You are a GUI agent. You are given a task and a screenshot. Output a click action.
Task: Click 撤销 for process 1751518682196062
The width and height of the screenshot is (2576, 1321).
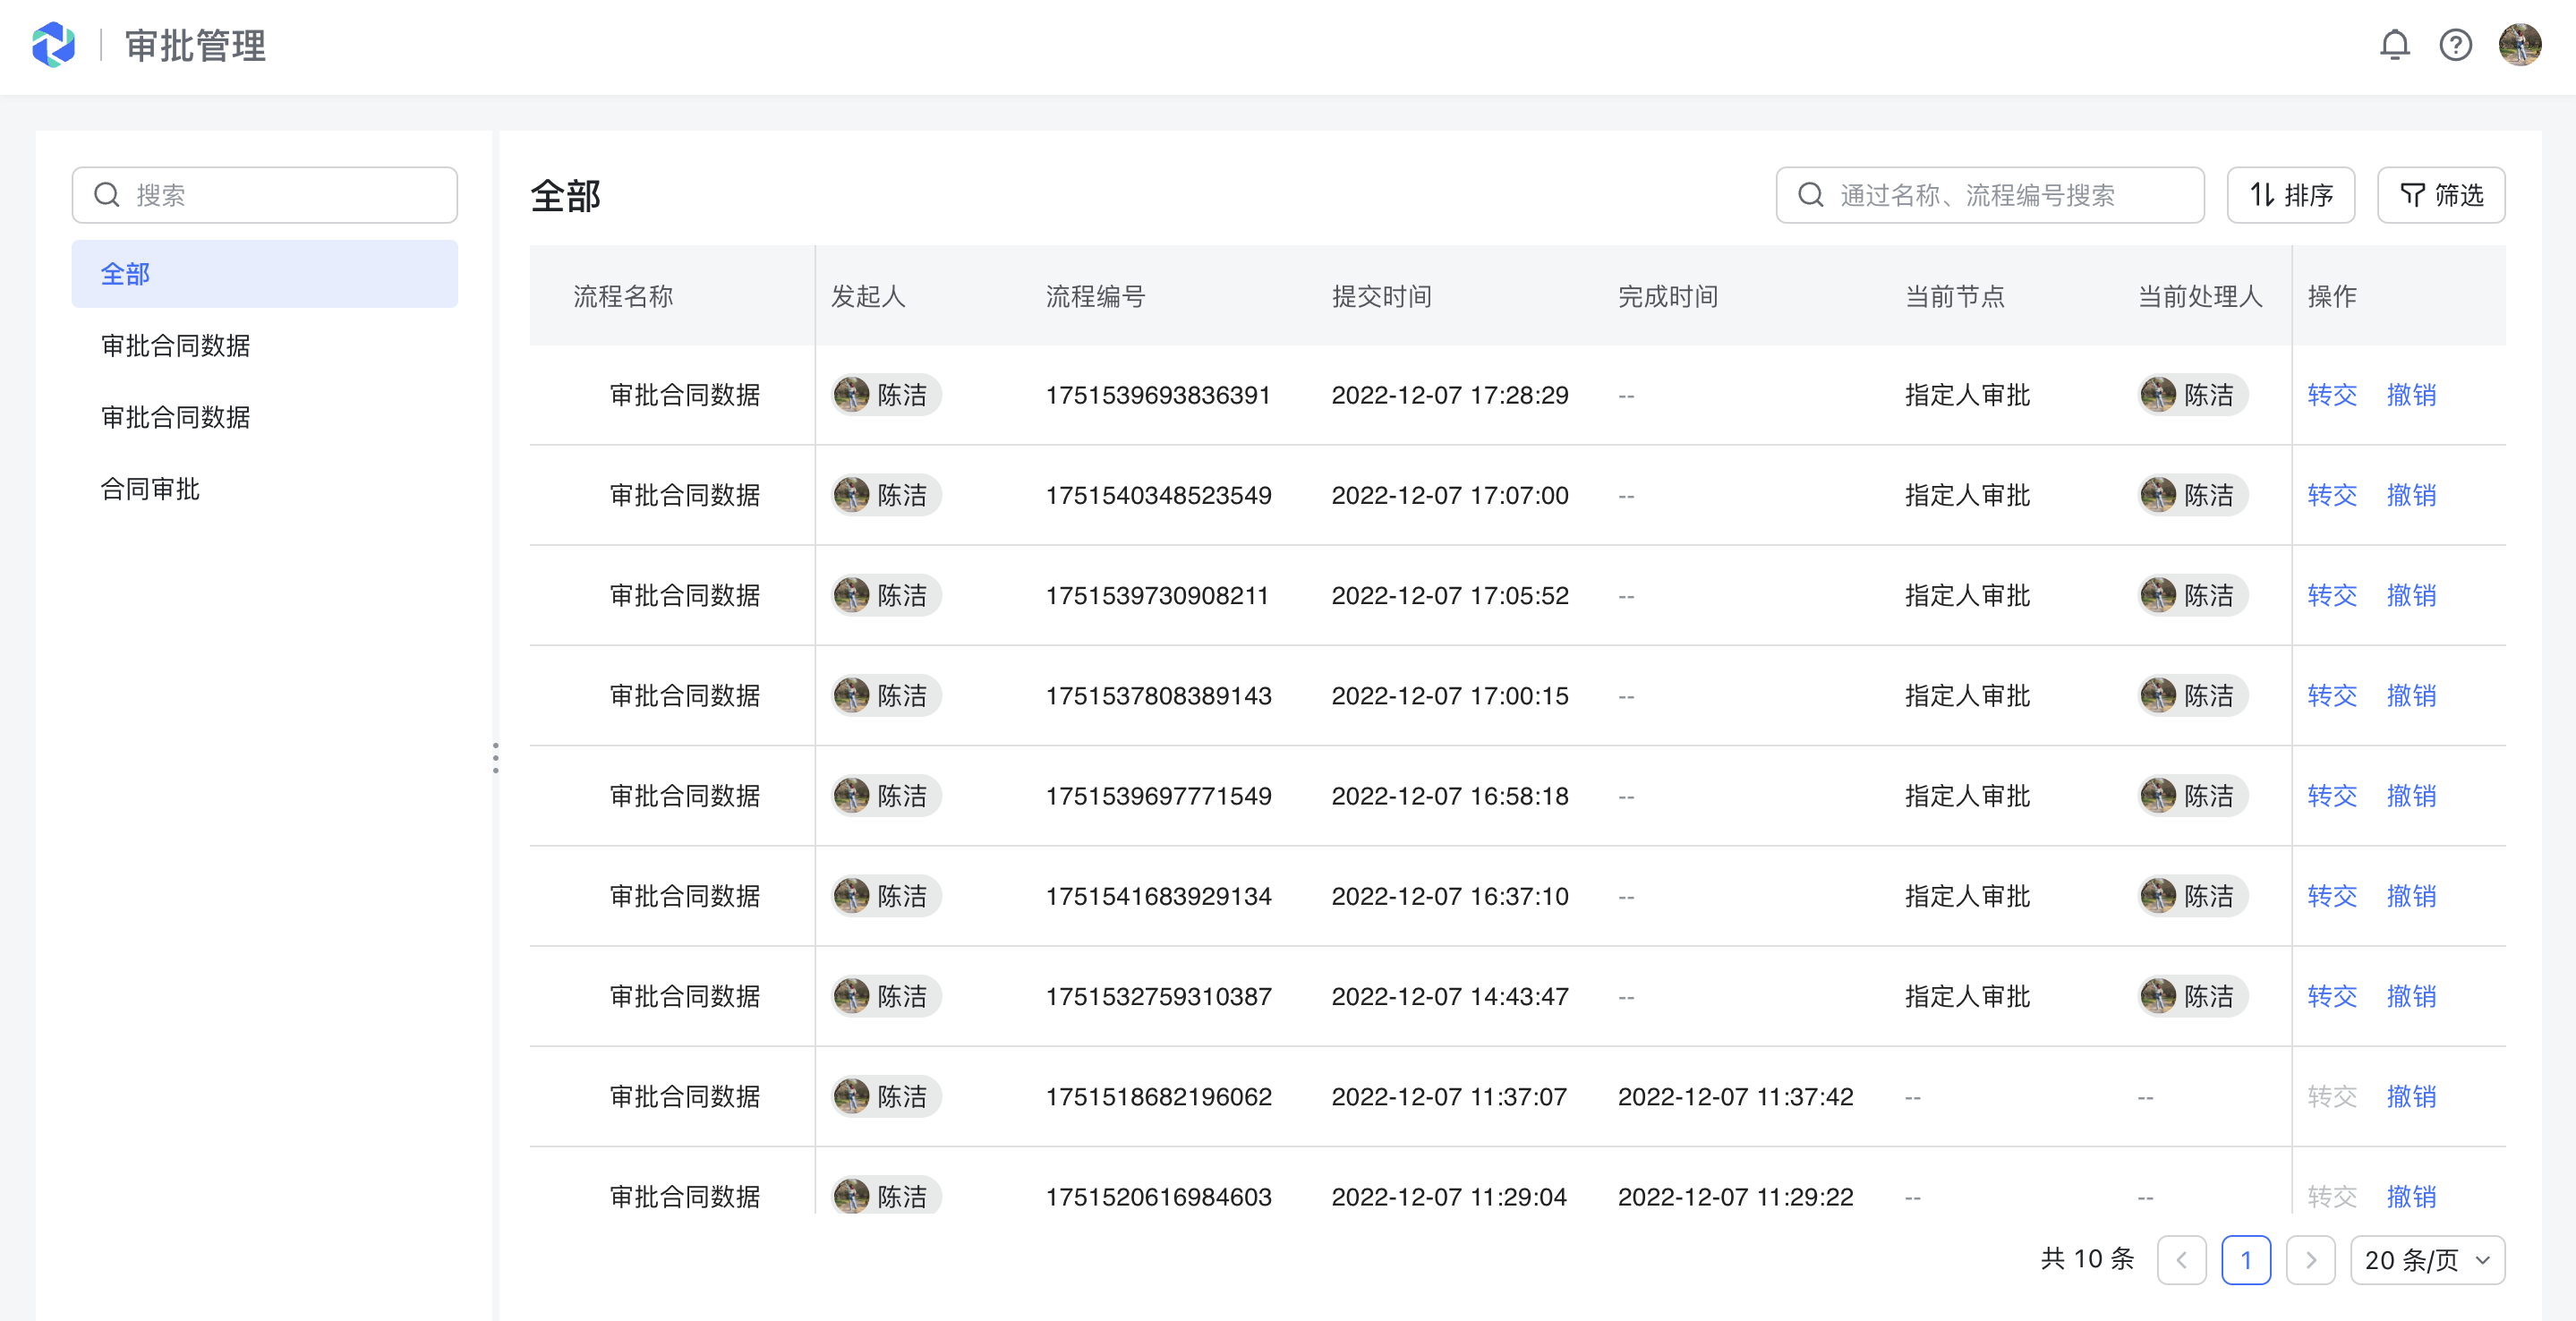click(x=2411, y=1096)
